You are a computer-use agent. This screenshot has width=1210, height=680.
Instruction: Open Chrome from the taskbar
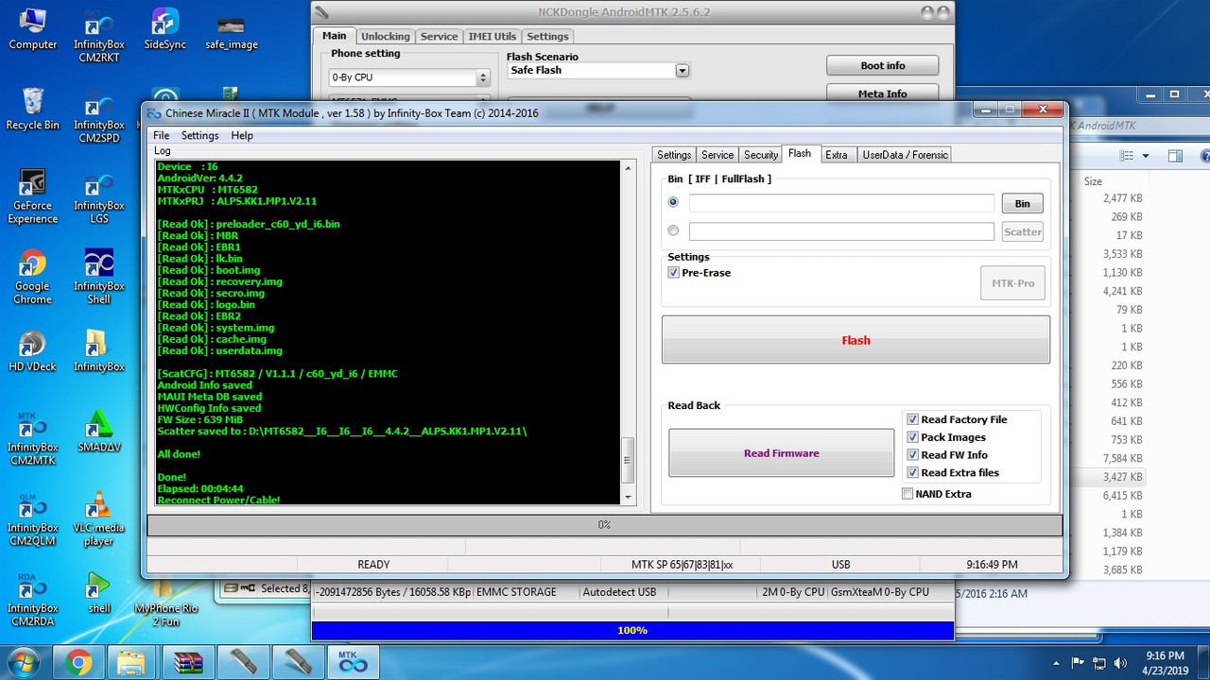(x=79, y=662)
